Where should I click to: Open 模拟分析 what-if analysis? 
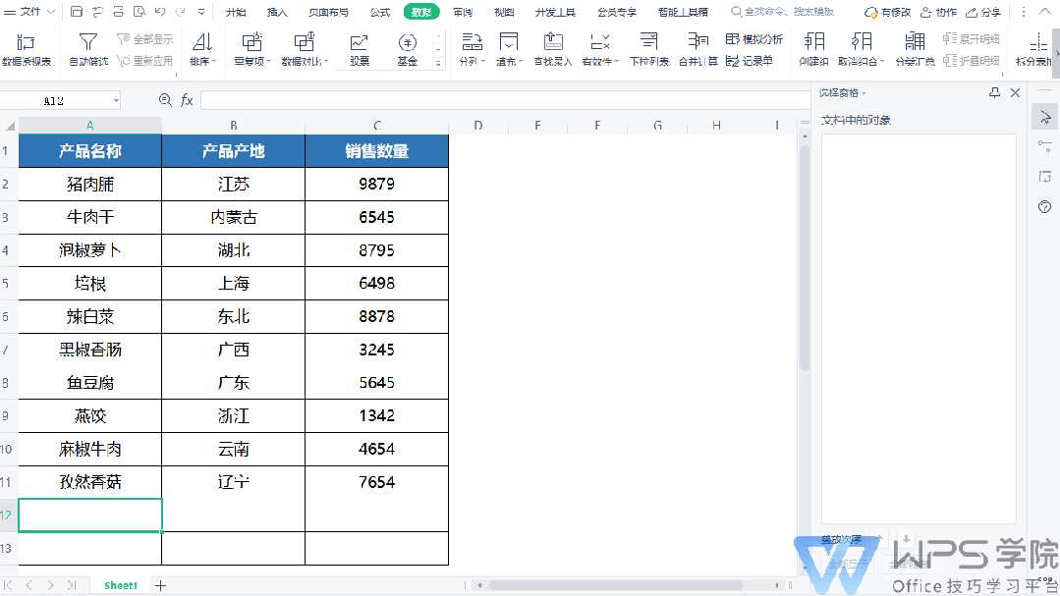point(753,39)
